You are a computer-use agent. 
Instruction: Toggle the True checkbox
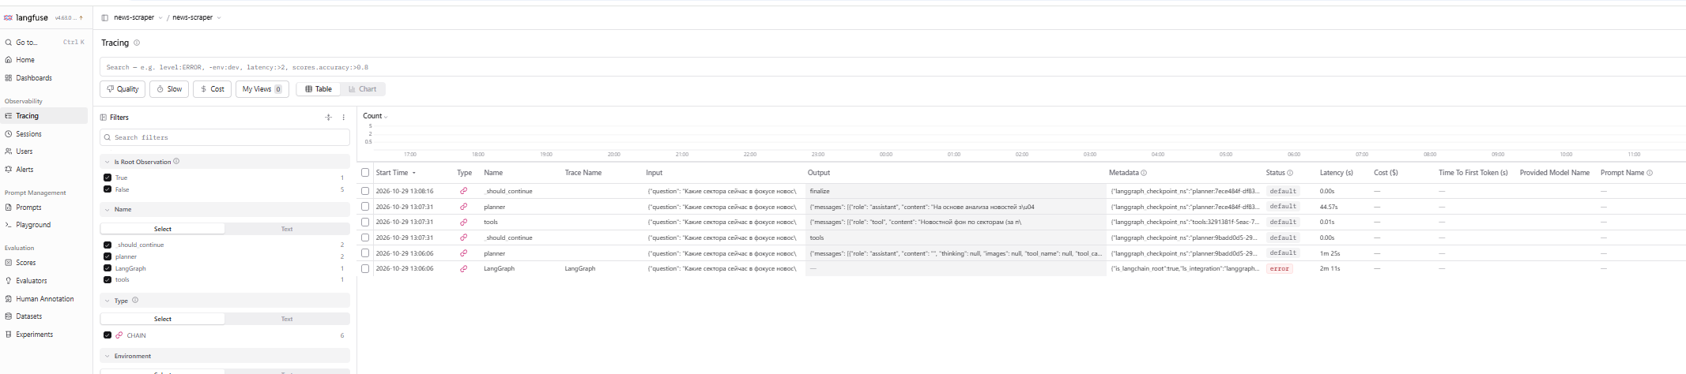[x=107, y=178]
